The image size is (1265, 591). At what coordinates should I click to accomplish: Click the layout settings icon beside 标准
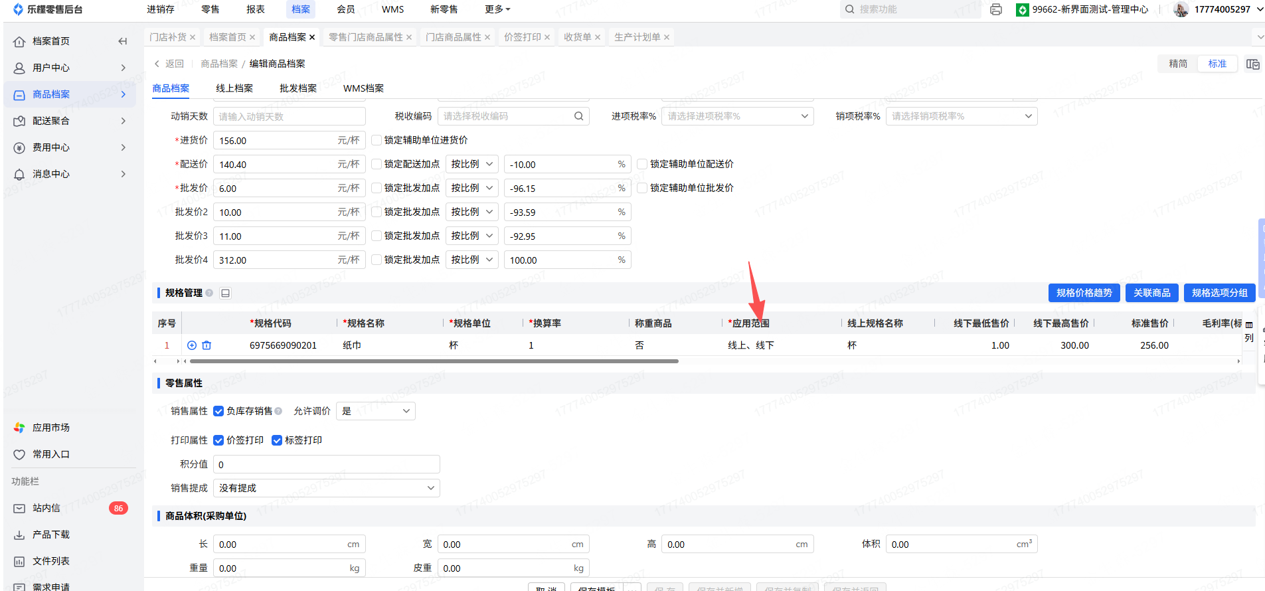pyautogui.click(x=1253, y=64)
